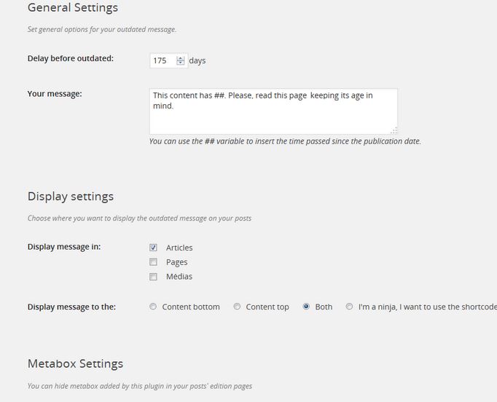Click the Your message label

pos(55,94)
